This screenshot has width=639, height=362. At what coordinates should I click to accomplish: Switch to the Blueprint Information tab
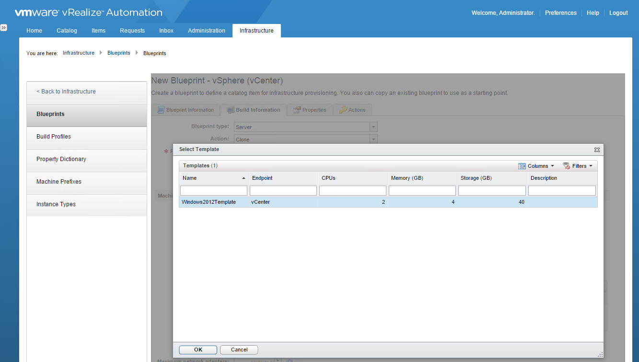186,110
